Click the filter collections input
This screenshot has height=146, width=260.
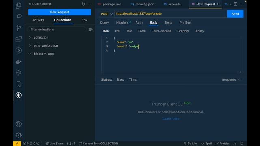tap(57, 30)
